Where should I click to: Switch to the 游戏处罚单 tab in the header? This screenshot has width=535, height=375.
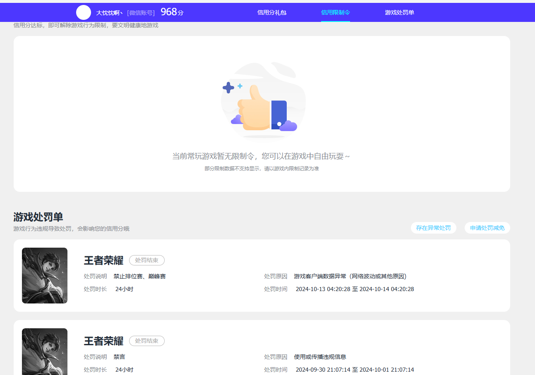point(400,12)
